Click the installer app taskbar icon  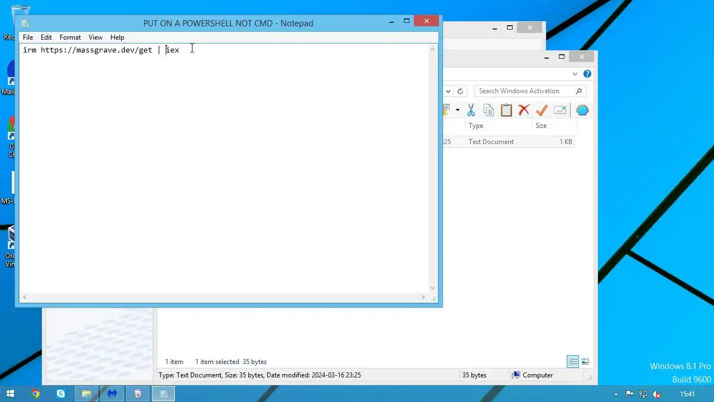[138, 394]
